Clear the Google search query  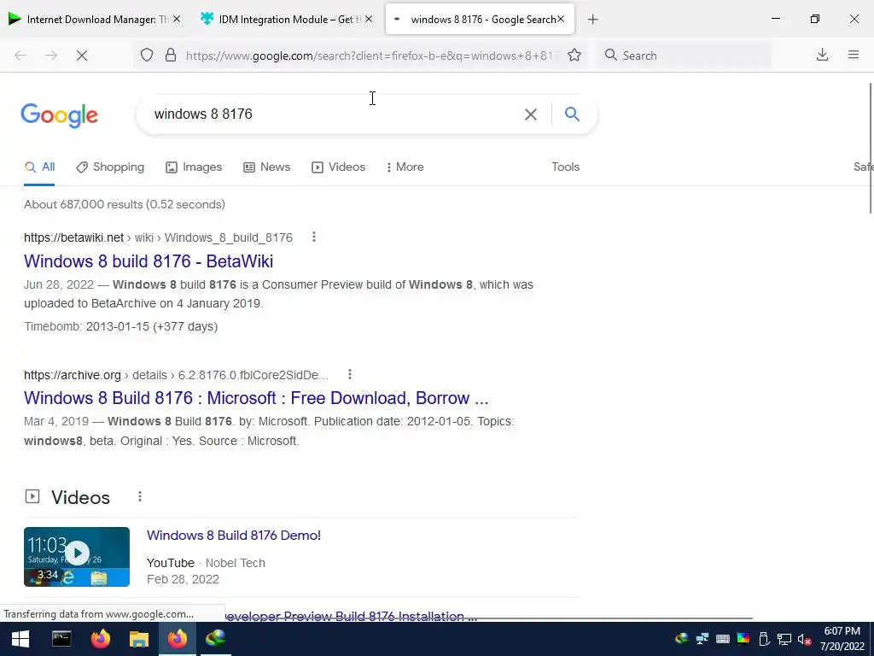coord(531,114)
